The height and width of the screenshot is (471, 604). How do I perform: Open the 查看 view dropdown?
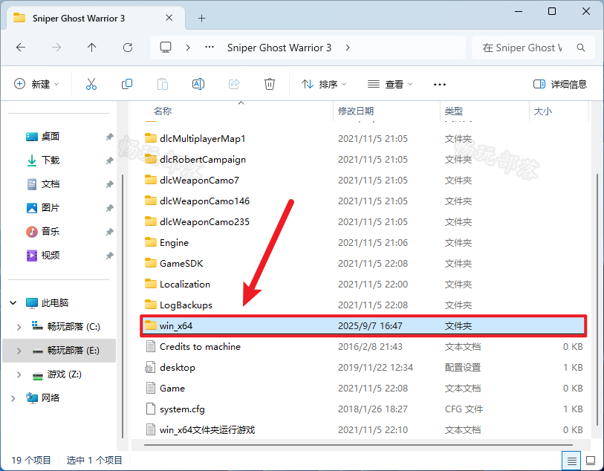pos(390,84)
